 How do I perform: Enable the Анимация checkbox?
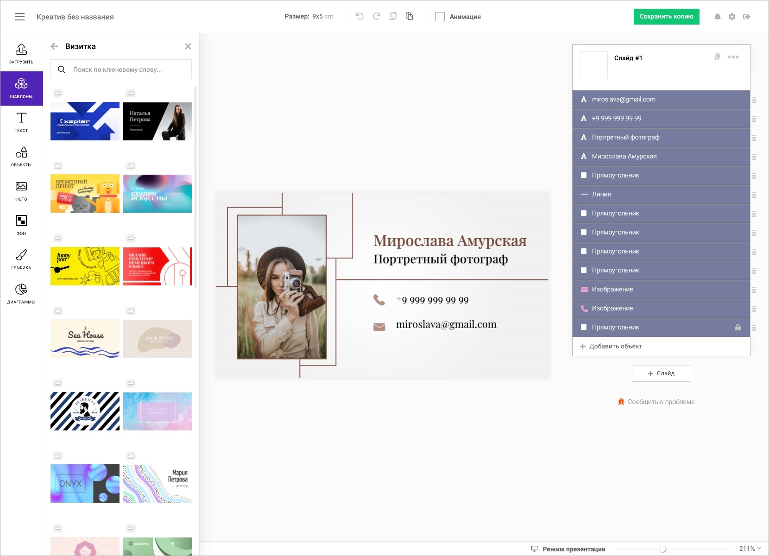440,17
